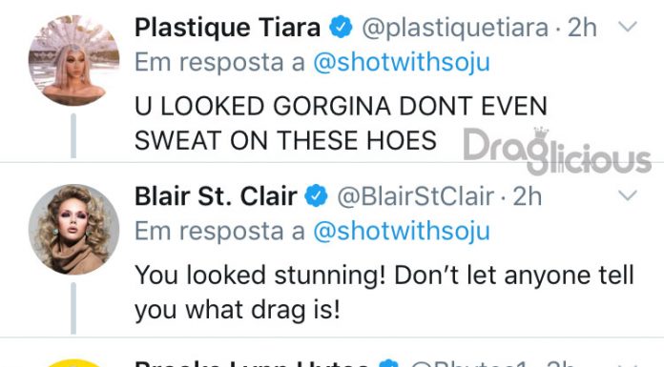Click the 2h timestamp on Plastique Tiara's tweet
Viewport: 664px width, 367px height.
582,28
